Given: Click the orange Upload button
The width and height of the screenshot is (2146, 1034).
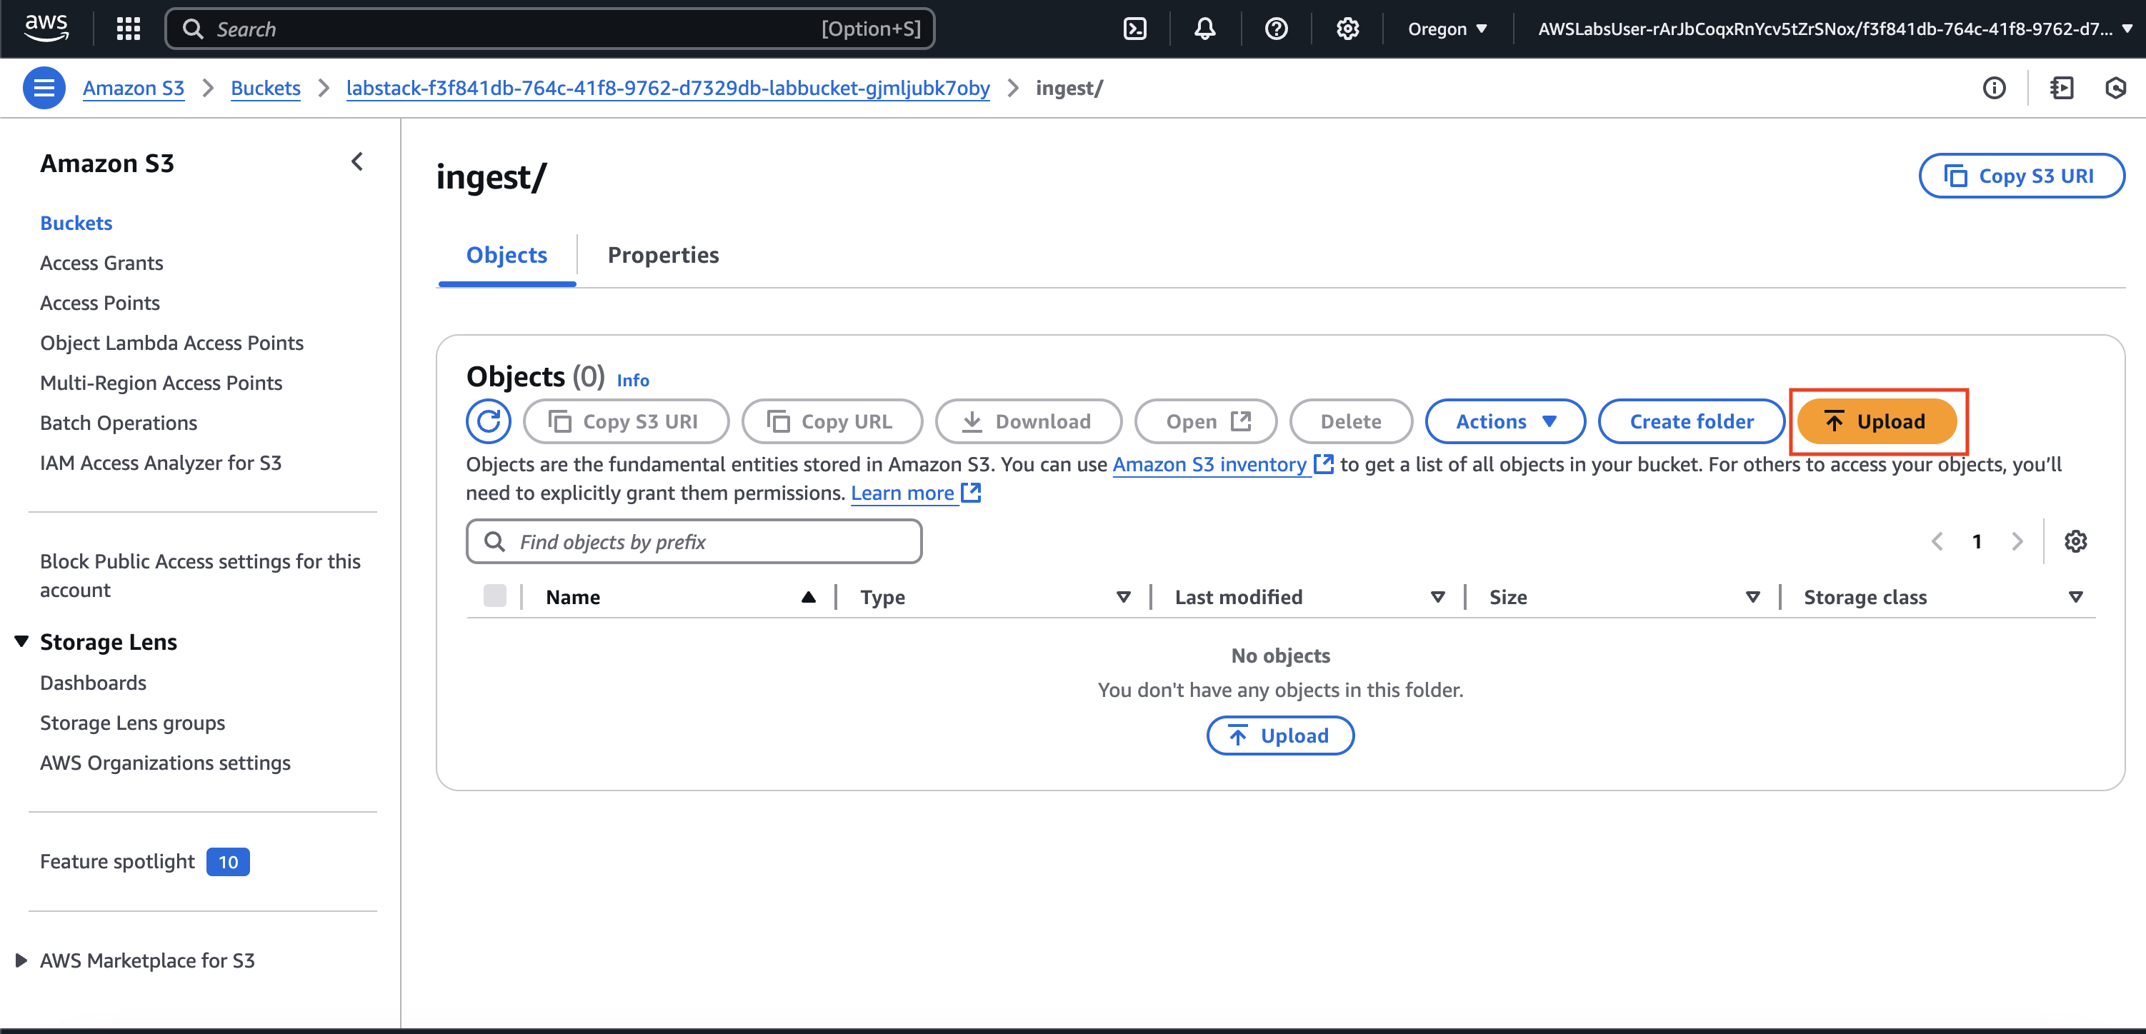Looking at the screenshot, I should pos(1876,421).
